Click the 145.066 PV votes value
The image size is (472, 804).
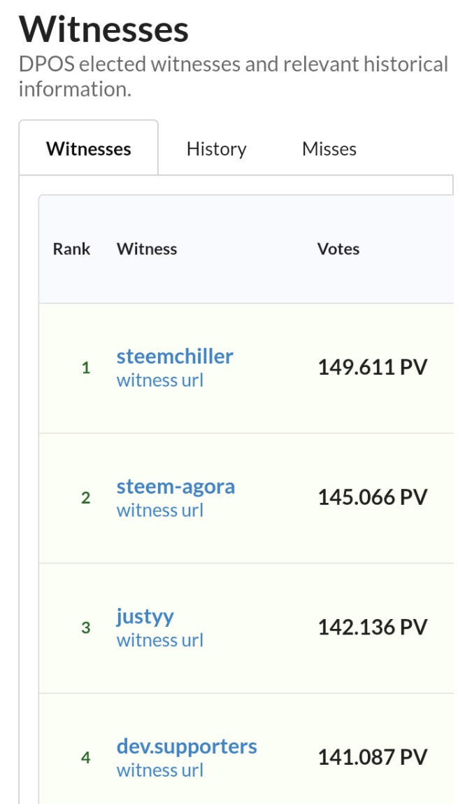tap(372, 498)
